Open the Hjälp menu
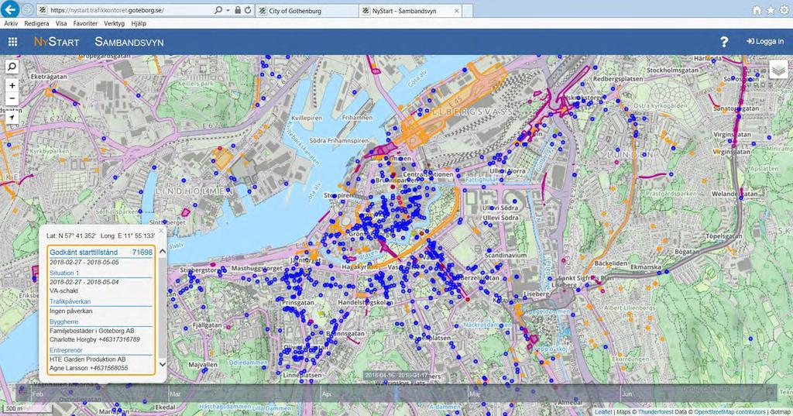This screenshot has width=793, height=416. point(139,23)
